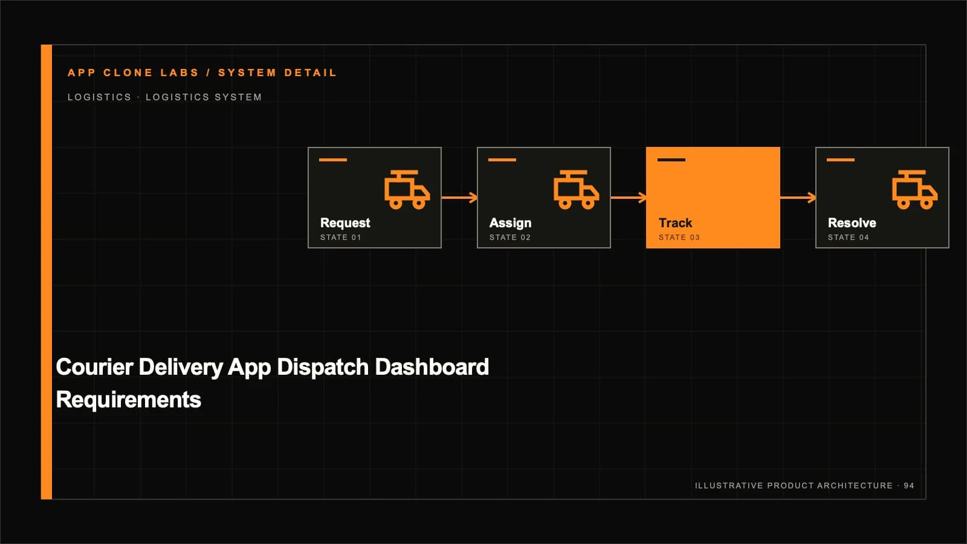Click the App Clone Labs / System Detail header
967x544 pixels.
coord(202,73)
